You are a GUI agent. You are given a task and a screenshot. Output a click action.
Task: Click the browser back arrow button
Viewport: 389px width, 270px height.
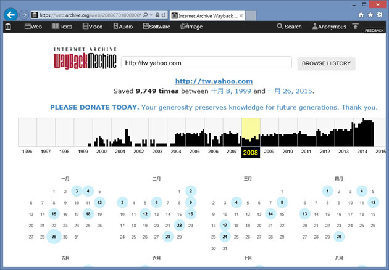pyautogui.click(x=10, y=15)
